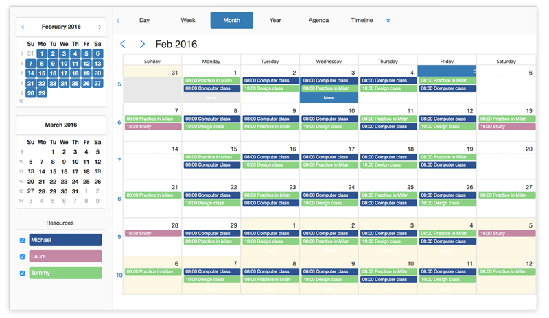Click next month arrow in mini calendar
The height and width of the screenshot is (318, 549).
click(x=100, y=27)
